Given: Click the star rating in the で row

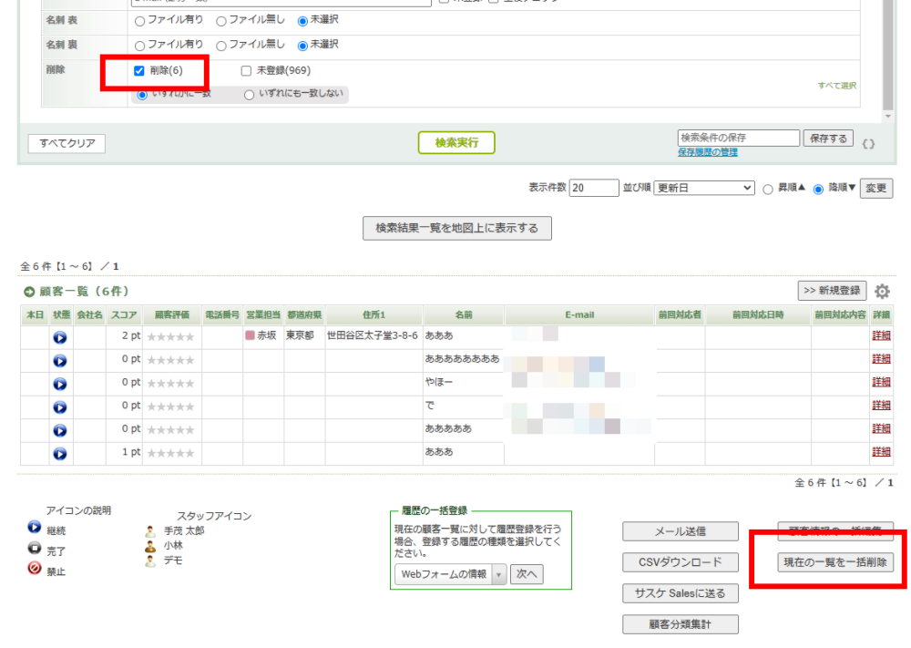Looking at the screenshot, I should [170, 406].
